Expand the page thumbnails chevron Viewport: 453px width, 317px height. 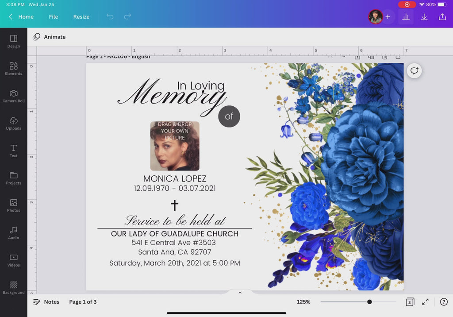click(x=240, y=293)
